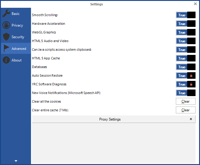The height and width of the screenshot is (165, 200).
Task: Toggle Auto Session Restore switch
Action: point(186,75)
